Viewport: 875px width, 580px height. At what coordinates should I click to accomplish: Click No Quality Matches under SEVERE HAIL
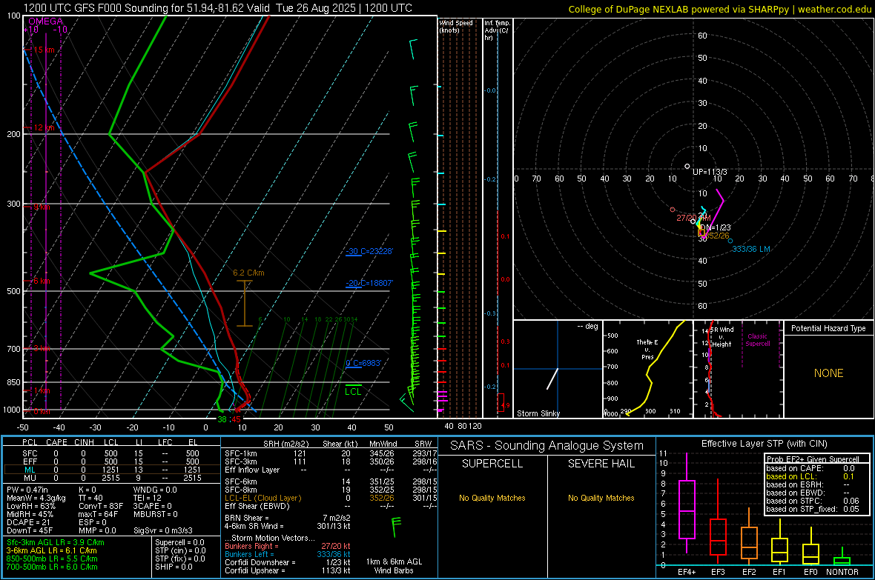[601, 498]
